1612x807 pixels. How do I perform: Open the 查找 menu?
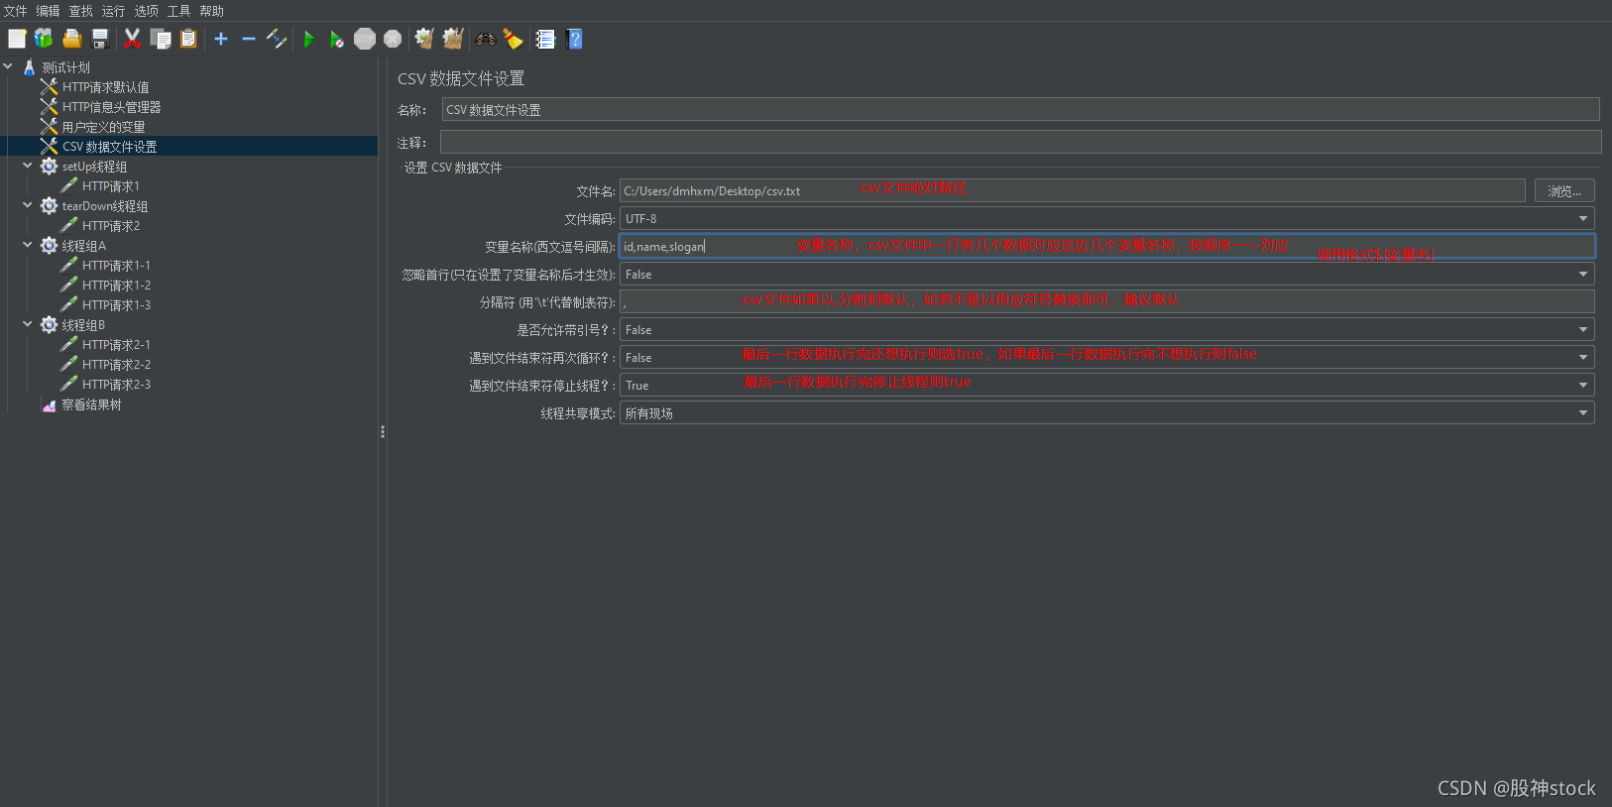[x=81, y=11]
